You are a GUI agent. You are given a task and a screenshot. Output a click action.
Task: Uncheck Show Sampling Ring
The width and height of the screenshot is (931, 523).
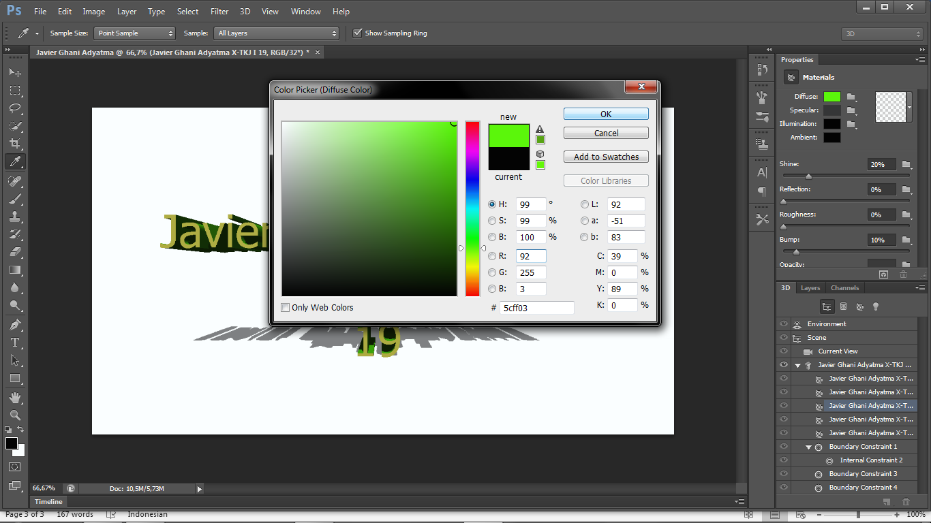pos(357,33)
